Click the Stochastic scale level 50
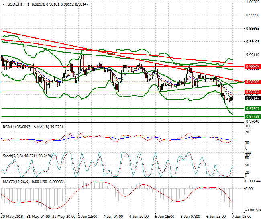261x221 pixels. tap(247, 165)
